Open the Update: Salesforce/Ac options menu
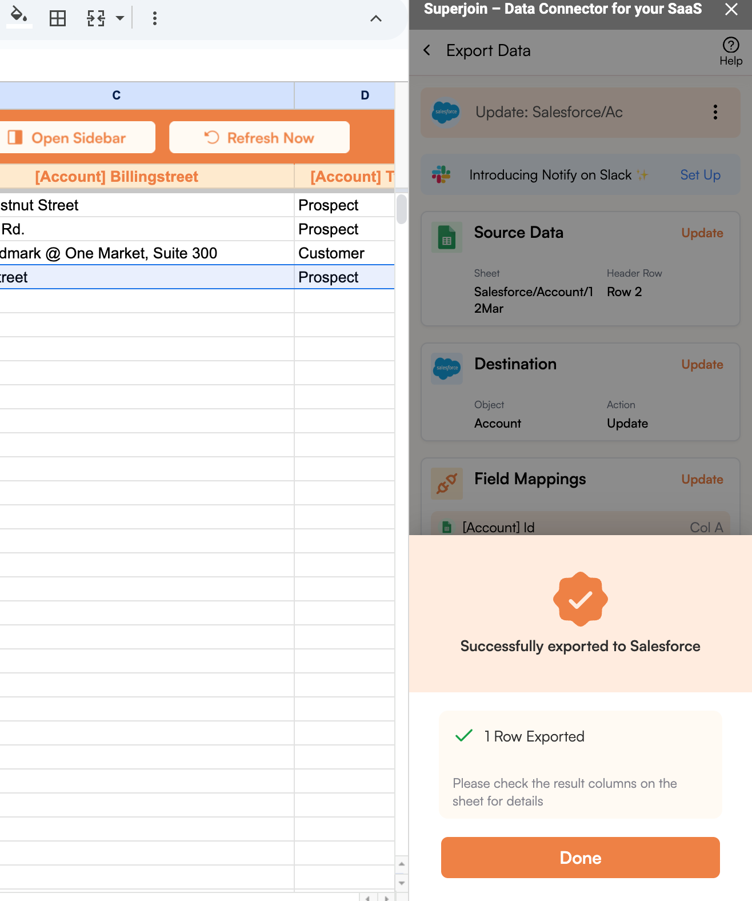The height and width of the screenshot is (901, 752). [715, 112]
